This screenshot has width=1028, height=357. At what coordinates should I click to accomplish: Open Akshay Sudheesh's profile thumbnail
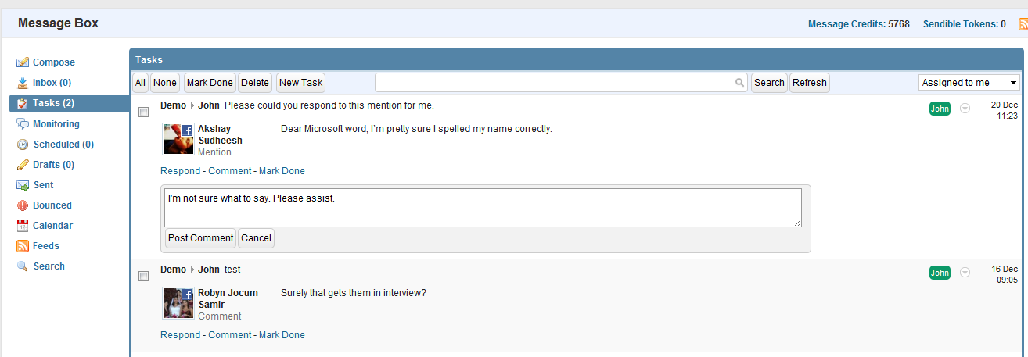pyautogui.click(x=178, y=139)
